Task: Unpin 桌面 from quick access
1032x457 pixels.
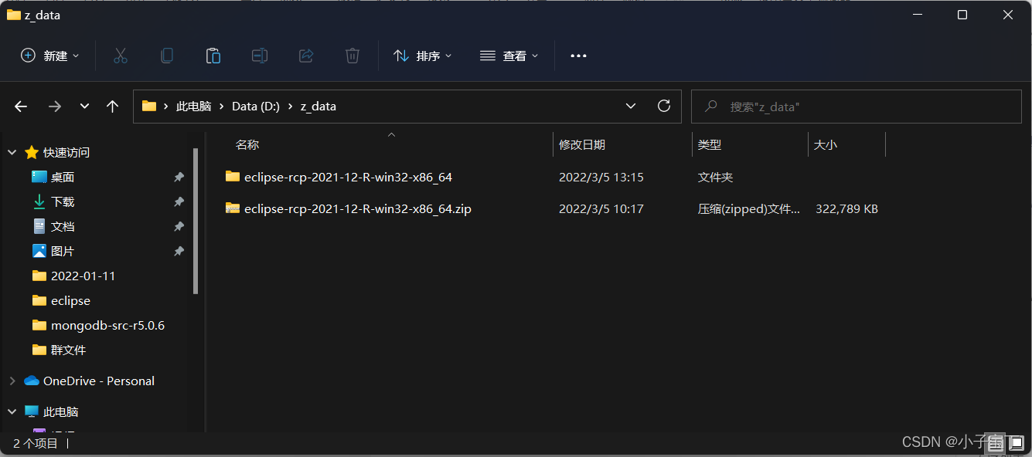Action: tap(179, 177)
